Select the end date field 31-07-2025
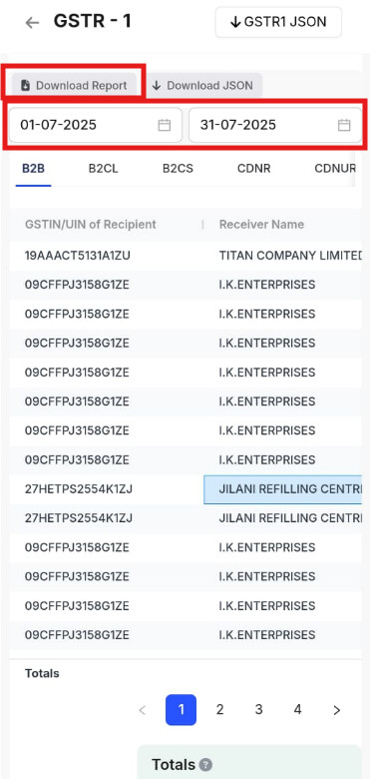This screenshot has width=370, height=779. [x=275, y=125]
